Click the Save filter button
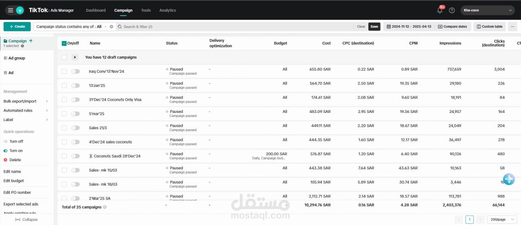Viewport: 521px width, 225px height. pos(374,26)
